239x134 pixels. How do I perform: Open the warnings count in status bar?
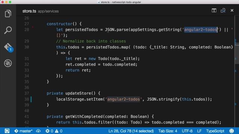[59, 131]
